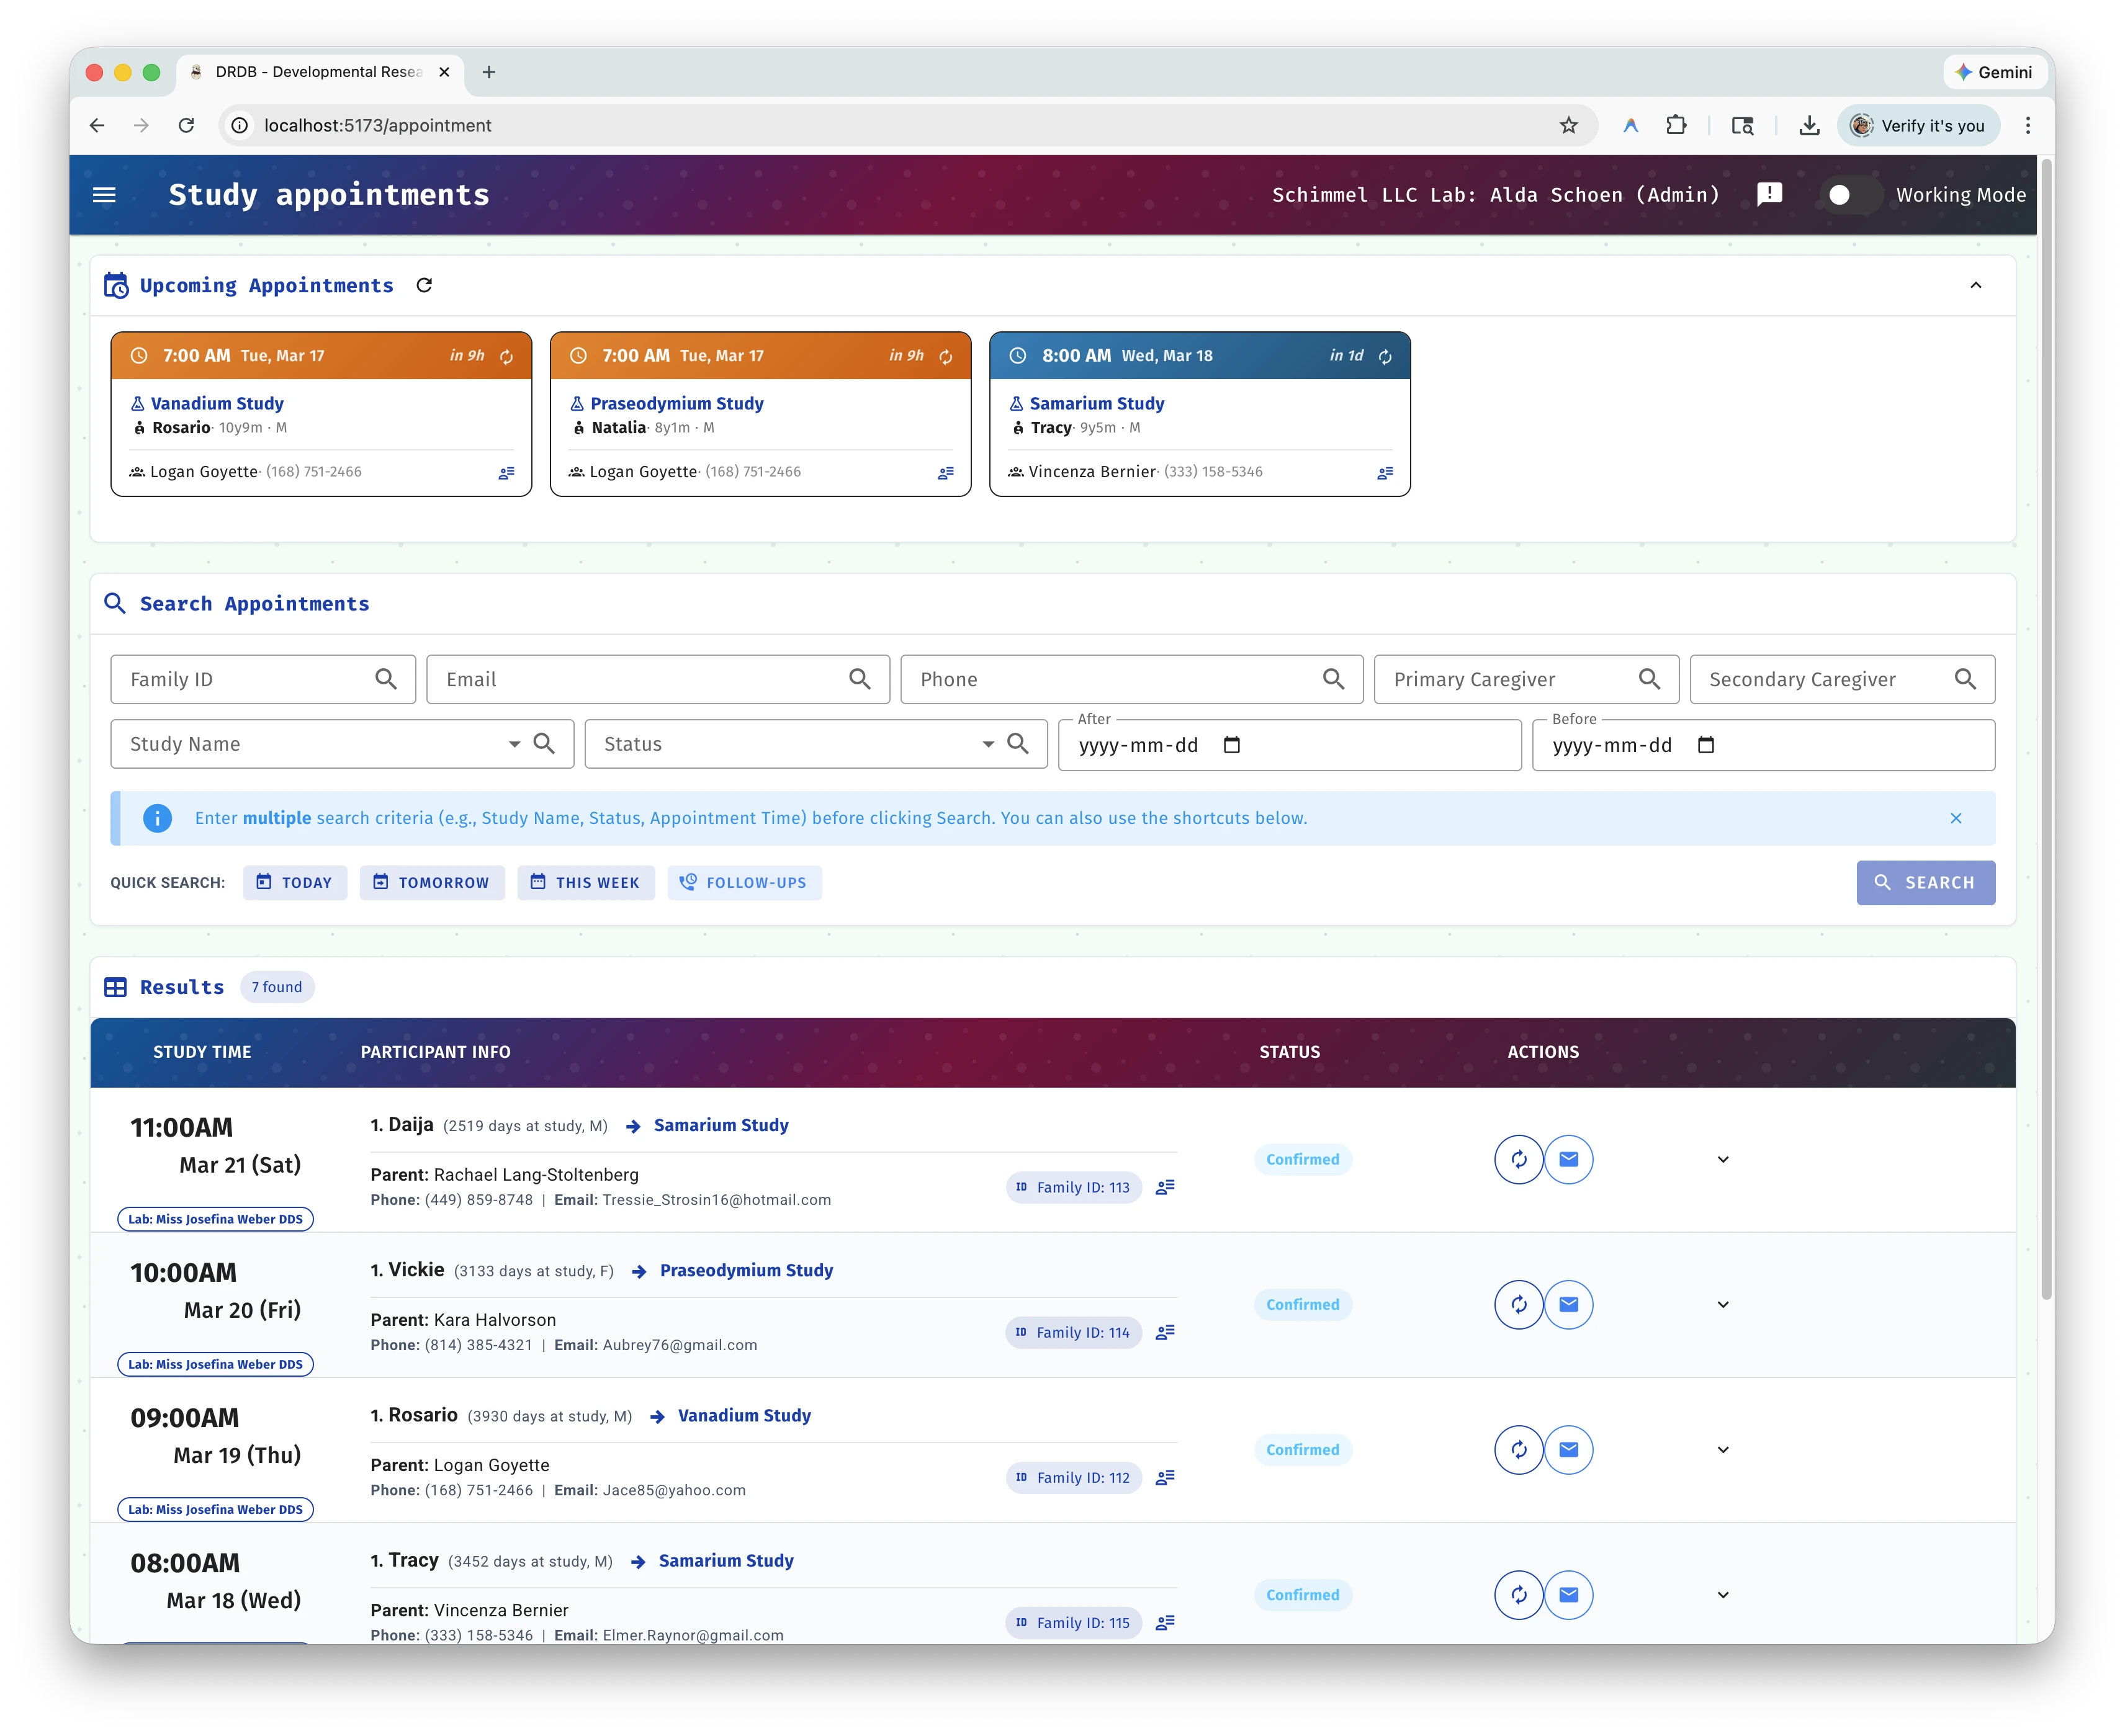Viewport: 2125px width, 1736px height.
Task: Click the Family ID: 112 chip
Action: [1073, 1477]
